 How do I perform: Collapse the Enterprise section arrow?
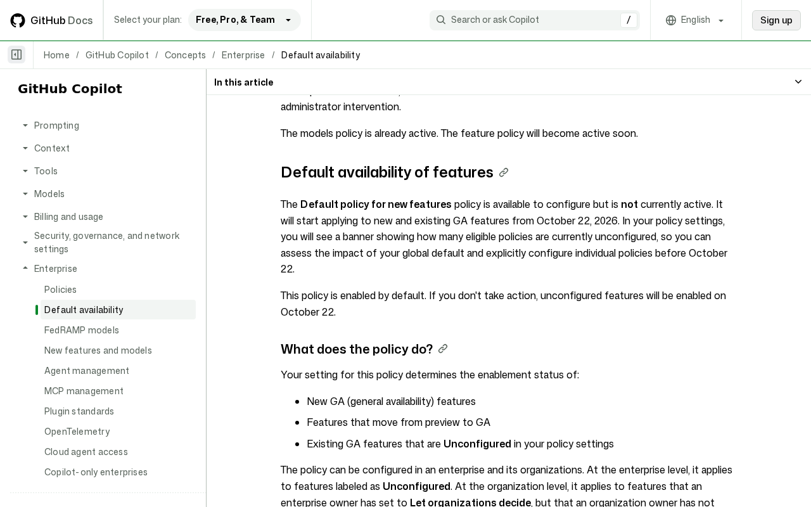[25, 269]
